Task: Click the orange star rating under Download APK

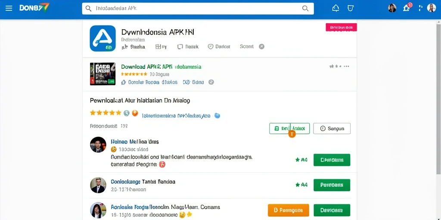Action: pos(134,74)
